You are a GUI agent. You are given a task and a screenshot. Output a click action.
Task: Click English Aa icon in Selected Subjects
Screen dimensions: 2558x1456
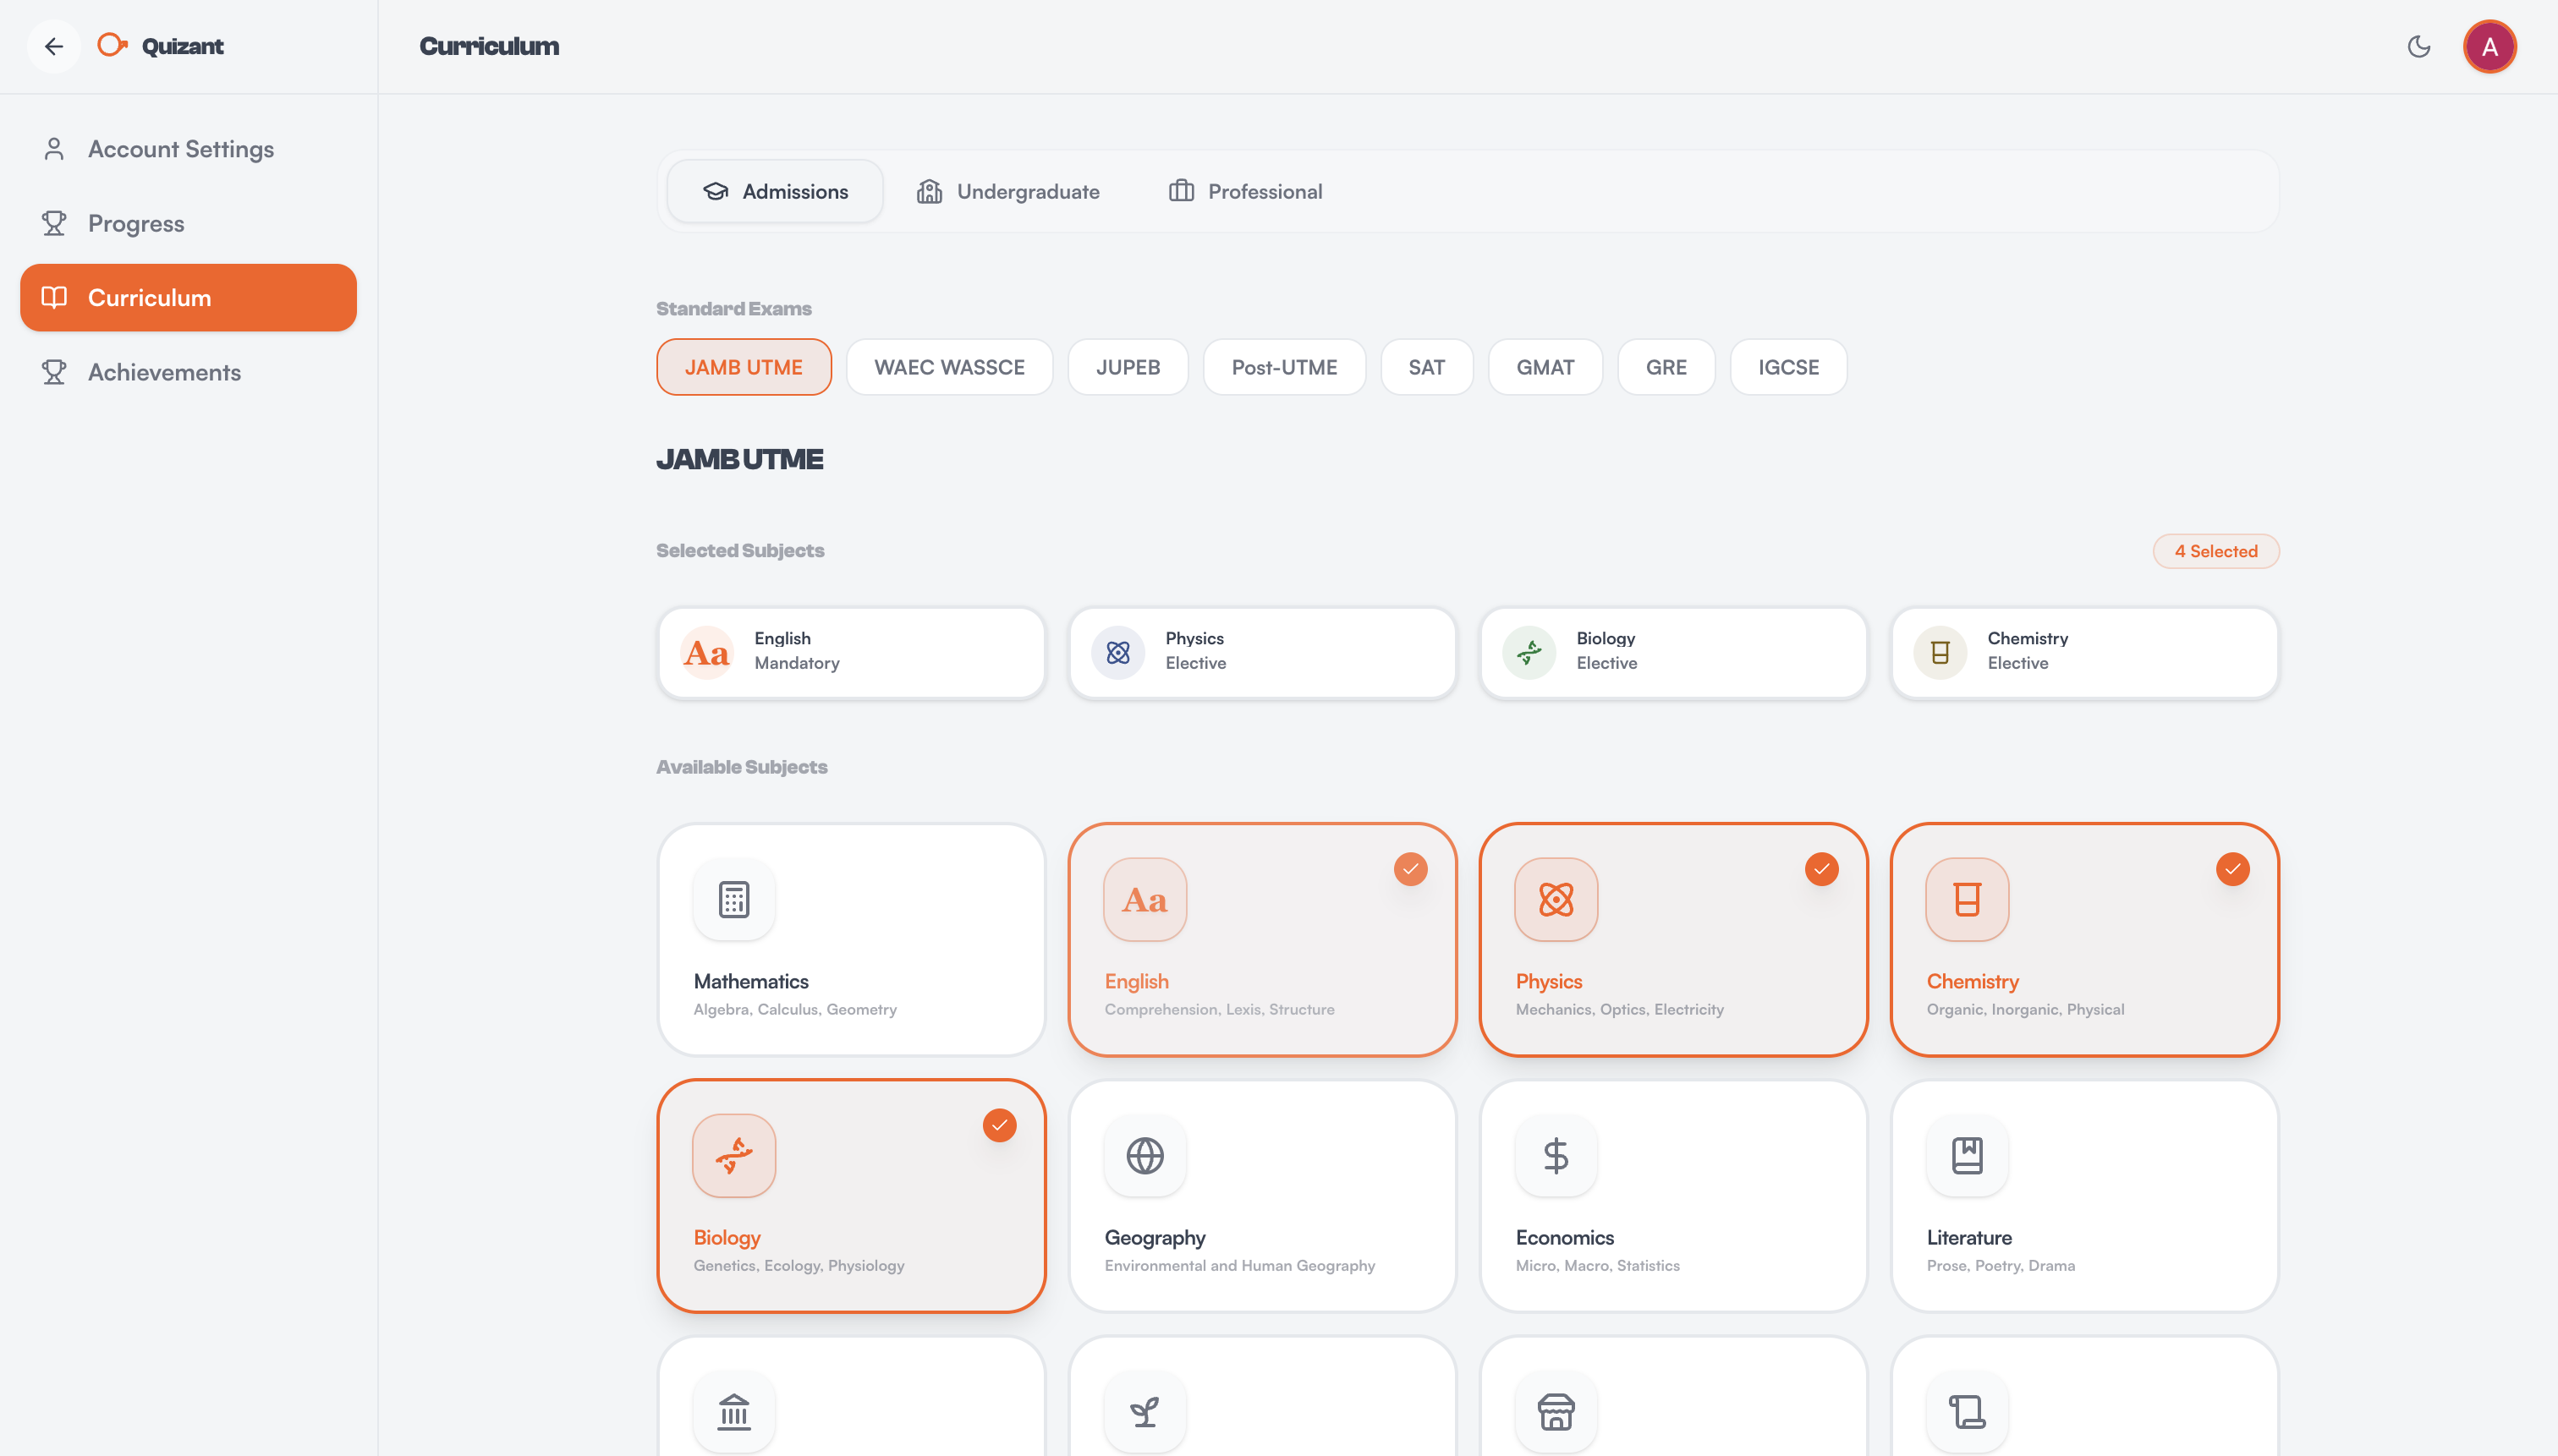click(707, 653)
